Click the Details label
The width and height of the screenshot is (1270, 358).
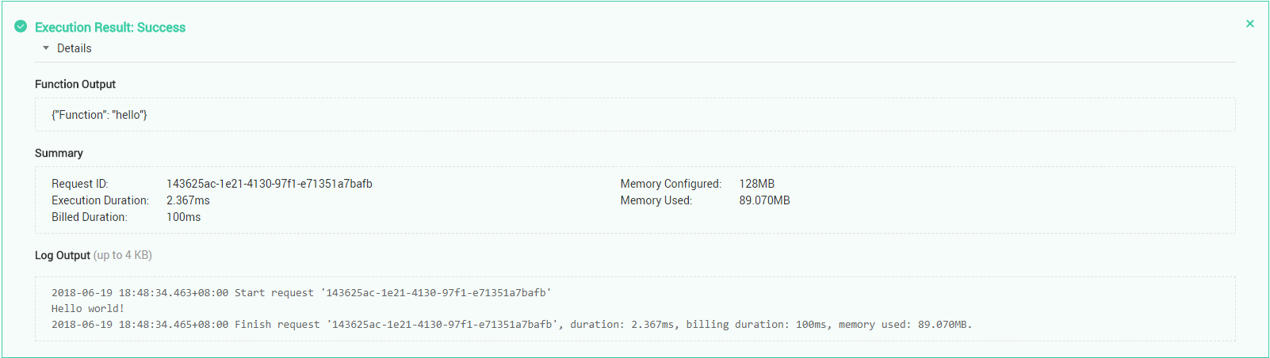75,48
